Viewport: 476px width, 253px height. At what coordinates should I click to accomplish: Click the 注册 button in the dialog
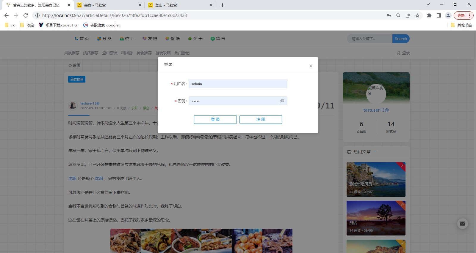click(261, 119)
